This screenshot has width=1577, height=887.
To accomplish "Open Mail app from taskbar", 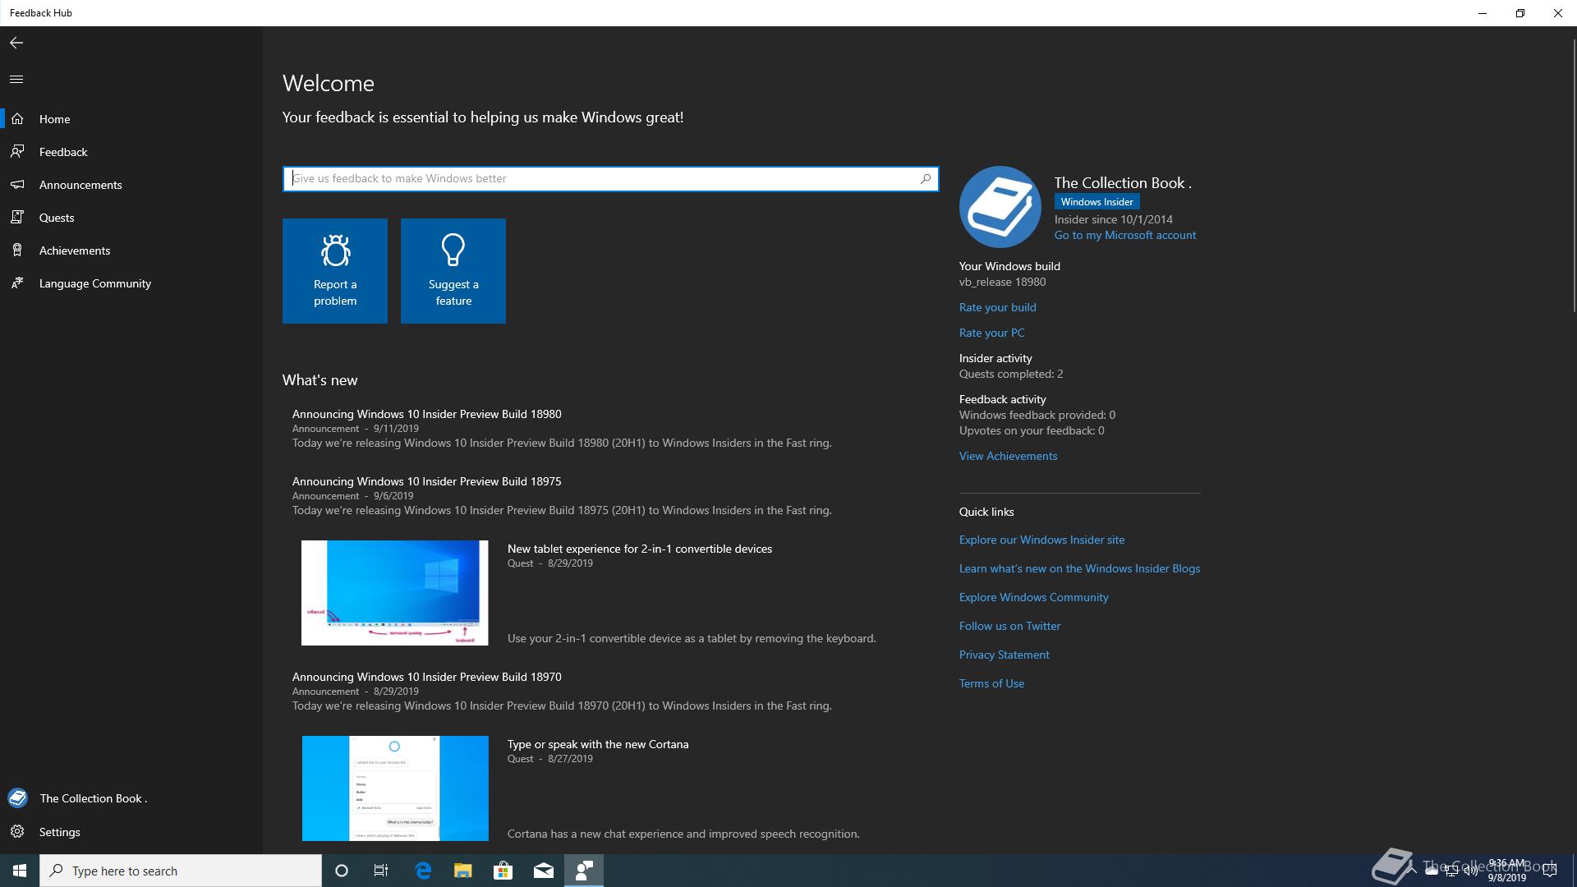I will 544,871.
